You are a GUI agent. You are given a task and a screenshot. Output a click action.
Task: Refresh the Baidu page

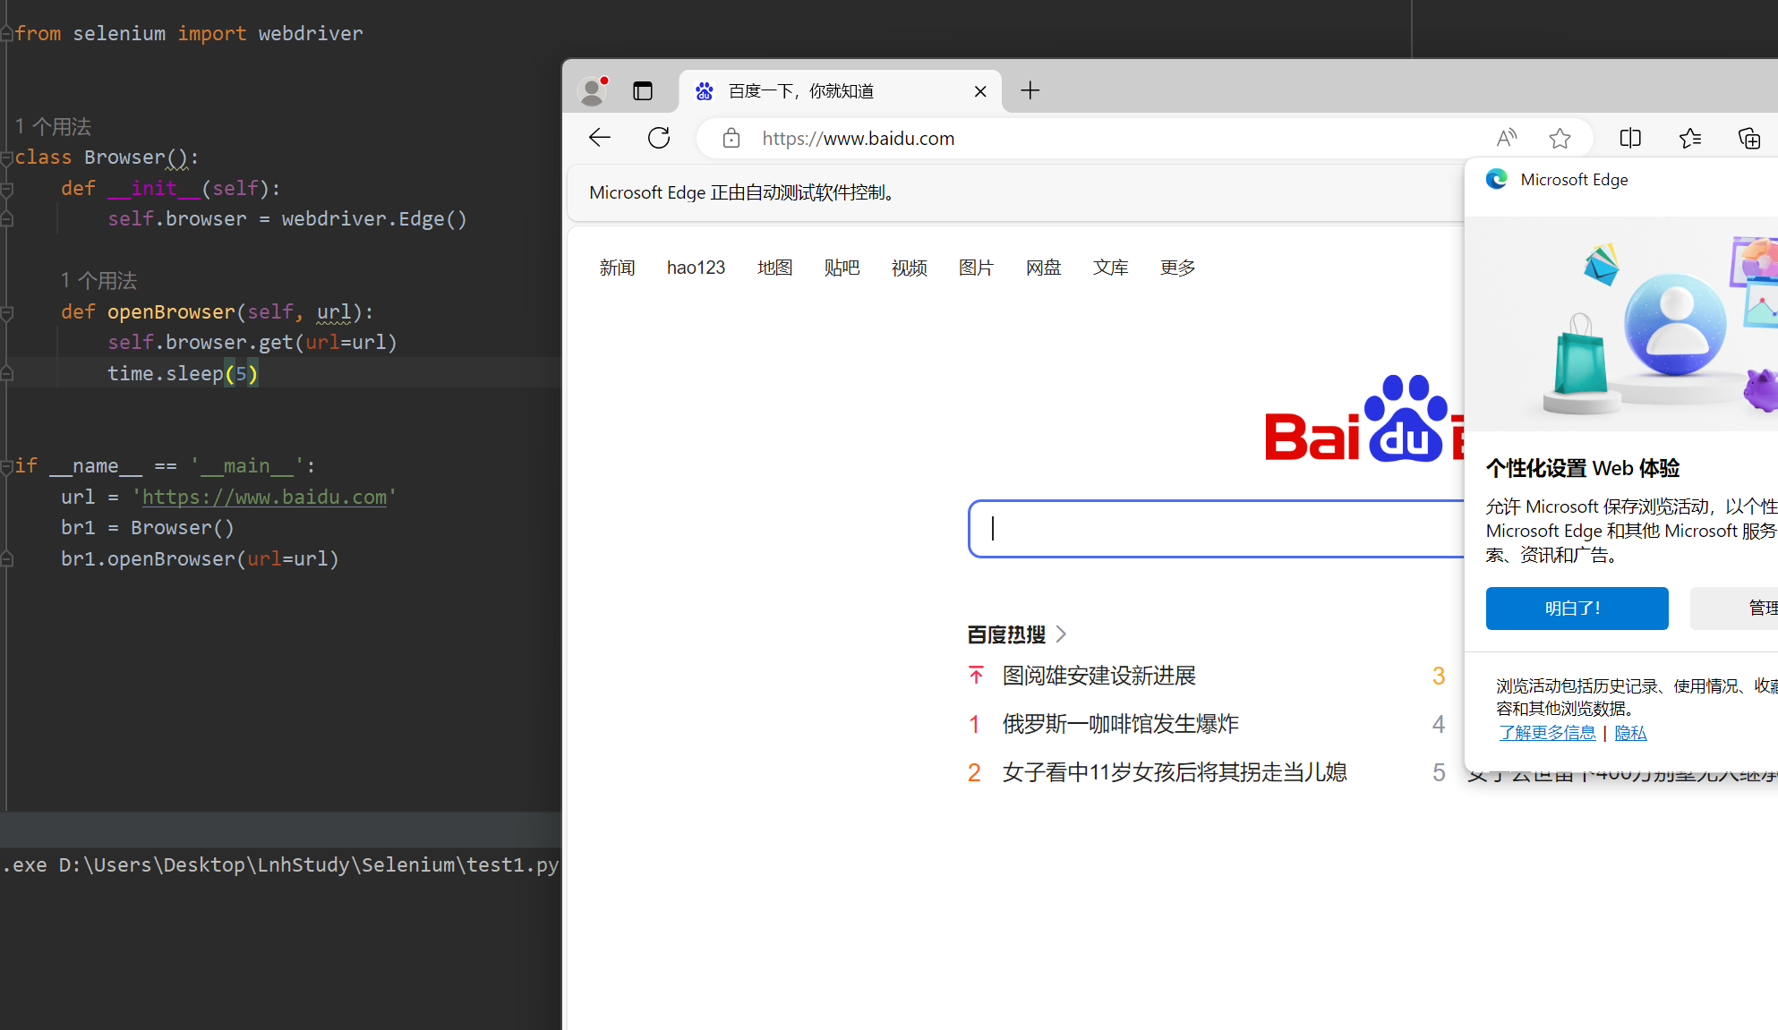(x=659, y=138)
